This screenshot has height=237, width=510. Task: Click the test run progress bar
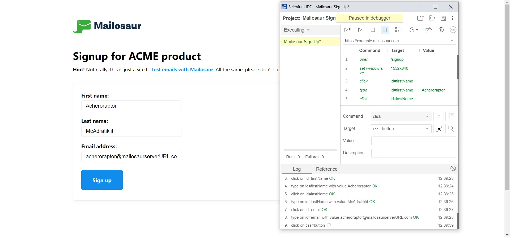[310, 150]
